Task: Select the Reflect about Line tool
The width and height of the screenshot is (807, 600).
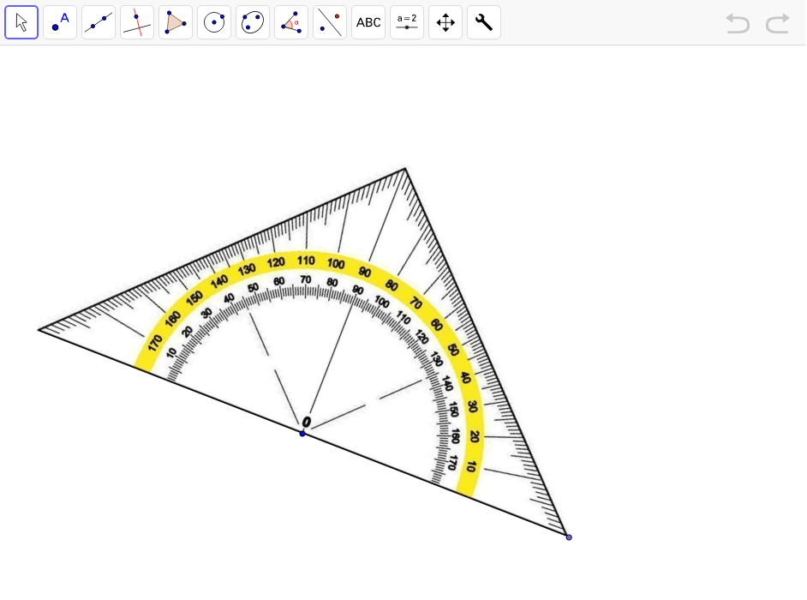Action: coord(330,22)
